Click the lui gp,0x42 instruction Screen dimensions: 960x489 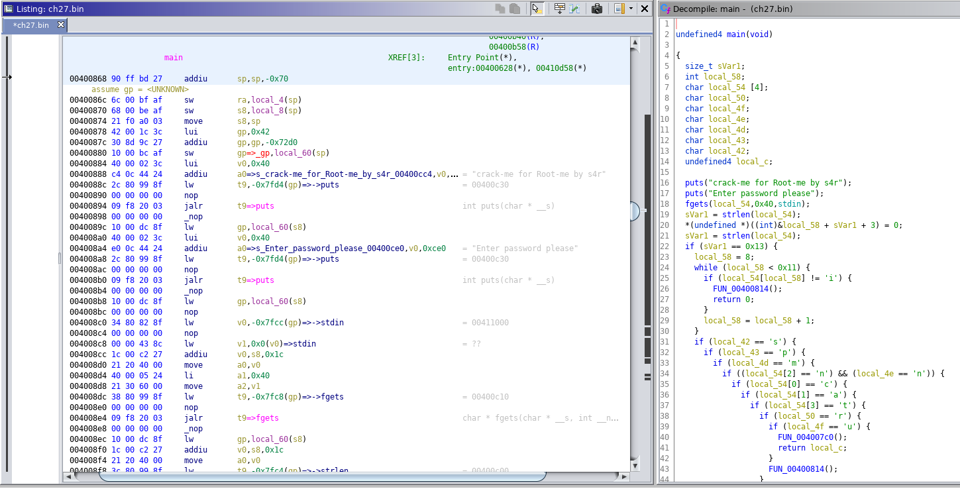(x=227, y=132)
